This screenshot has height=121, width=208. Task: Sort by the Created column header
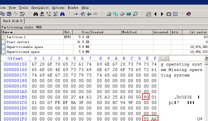tap(106, 32)
